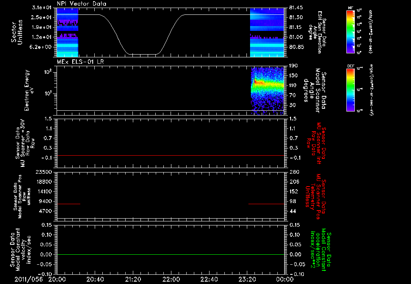Click the '150' scanner angle tick
The height and width of the screenshot is (284, 411).
pyautogui.click(x=293, y=75)
